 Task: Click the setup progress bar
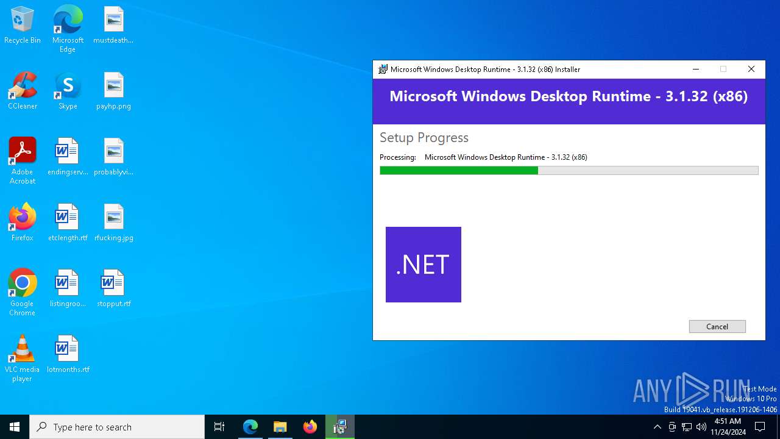coord(569,171)
